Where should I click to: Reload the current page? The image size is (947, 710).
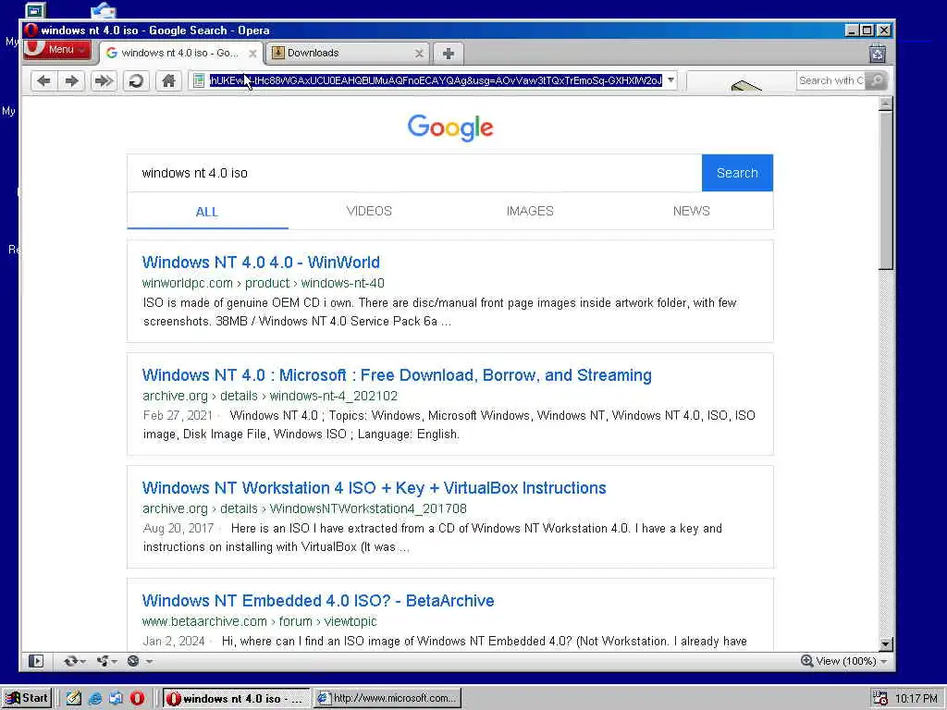[136, 81]
